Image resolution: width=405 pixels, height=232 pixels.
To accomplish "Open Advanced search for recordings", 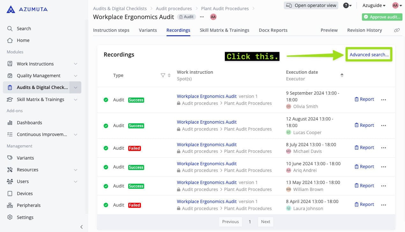I will pos(369,54).
